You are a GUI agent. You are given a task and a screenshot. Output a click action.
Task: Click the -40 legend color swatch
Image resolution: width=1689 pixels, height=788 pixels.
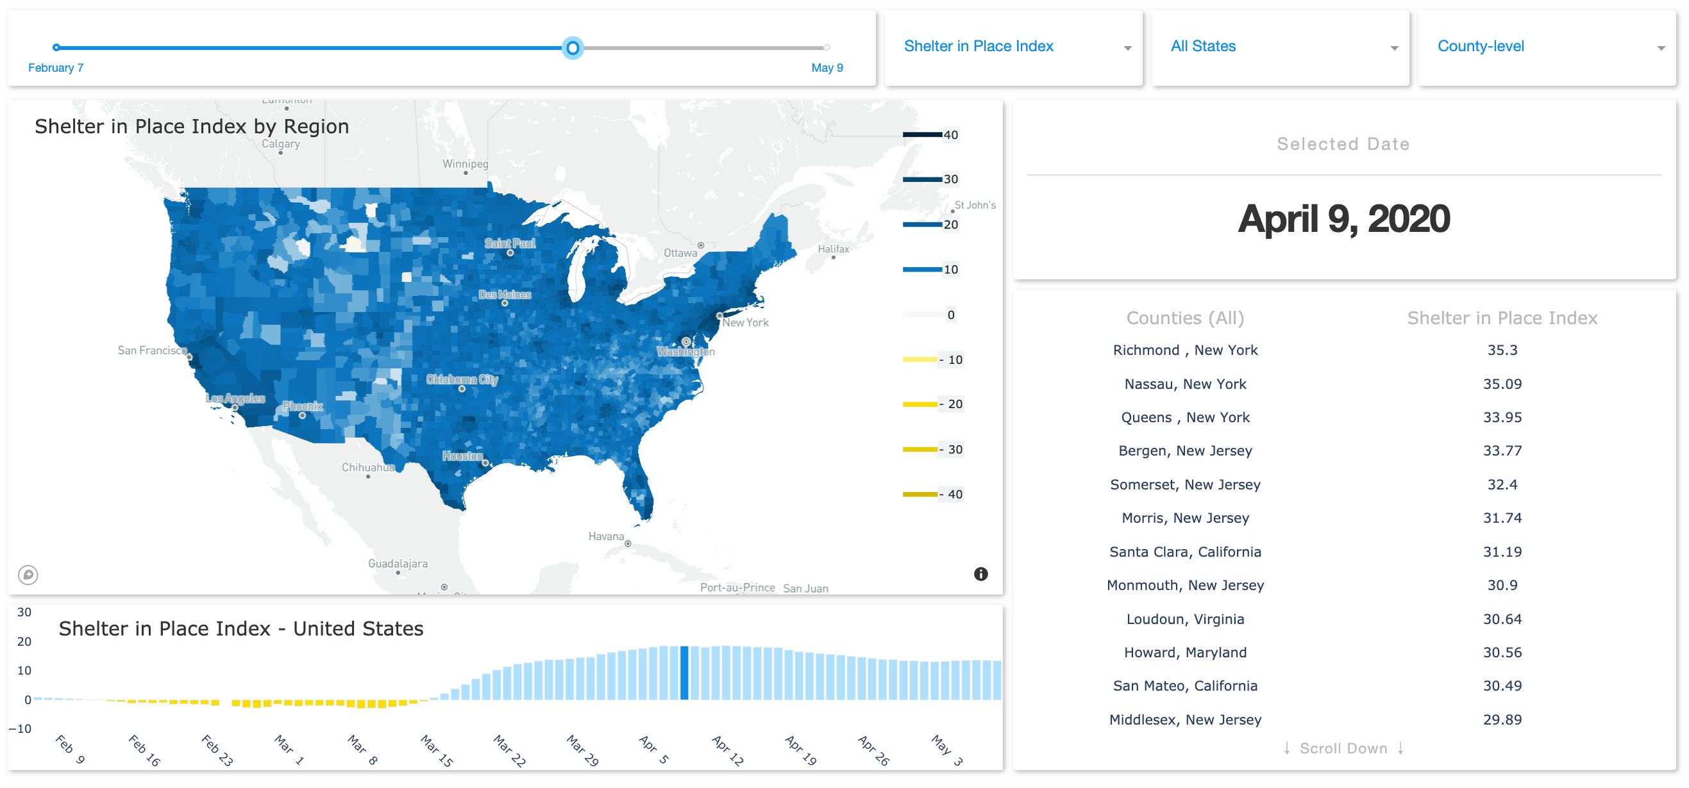coord(920,493)
